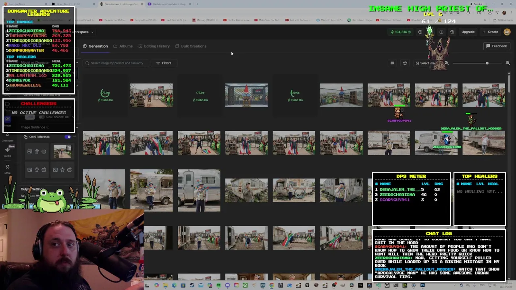Click the 129.0s Turbo On generating placeholder
This screenshot has width=516, height=290.
click(x=295, y=96)
